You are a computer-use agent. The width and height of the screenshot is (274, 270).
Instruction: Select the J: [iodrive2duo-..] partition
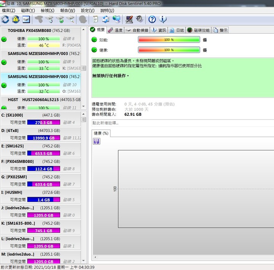coord(41,212)
